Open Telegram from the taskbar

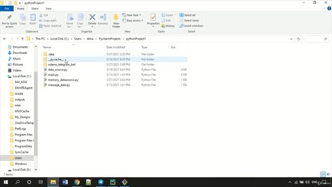101,182
